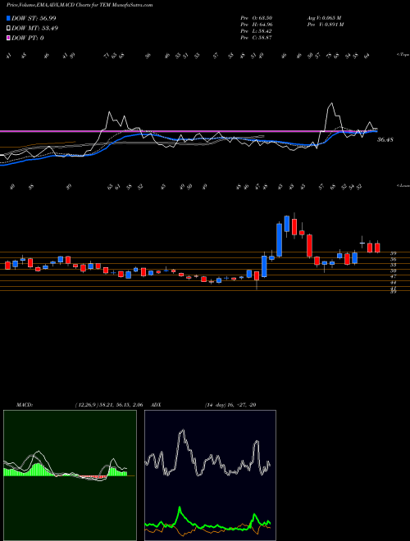Click the 'Pre C' close price value
This screenshot has height=541, width=410.
tap(257, 38)
